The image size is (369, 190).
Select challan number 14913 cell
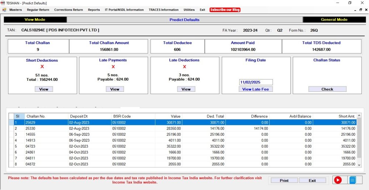tap(46, 141)
